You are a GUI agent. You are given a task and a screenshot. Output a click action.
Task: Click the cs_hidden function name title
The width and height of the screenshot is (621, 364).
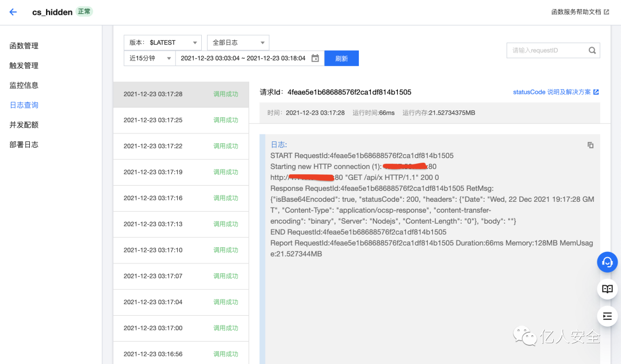[52, 12]
